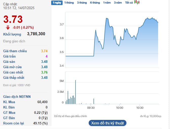Show the '3 tháng' chart range
The height and width of the screenshot is (129, 170).
coord(82,3)
